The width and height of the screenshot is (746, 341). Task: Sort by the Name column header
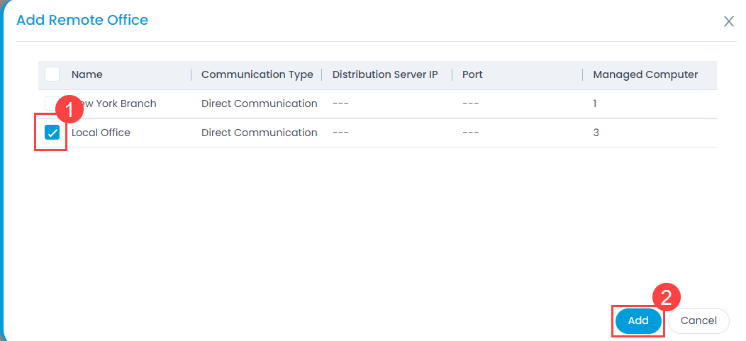coord(87,74)
